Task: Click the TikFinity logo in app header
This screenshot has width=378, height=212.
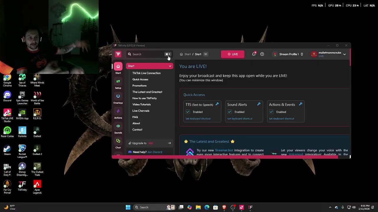Action: (118, 54)
